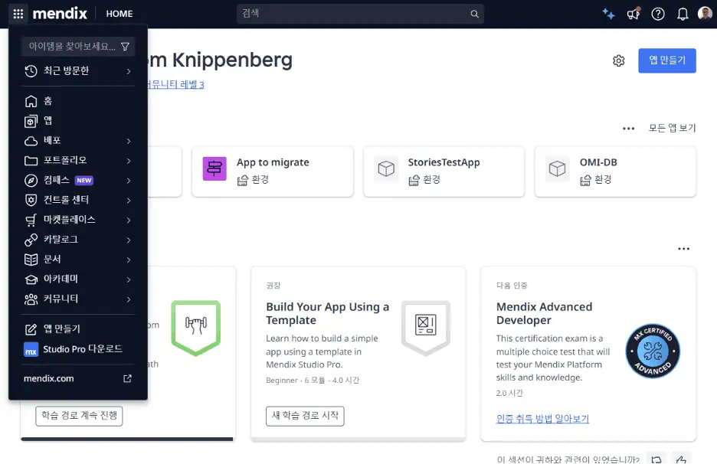The image size is (717, 464).
Task: Click the template learning path badge
Action: (x=426, y=327)
